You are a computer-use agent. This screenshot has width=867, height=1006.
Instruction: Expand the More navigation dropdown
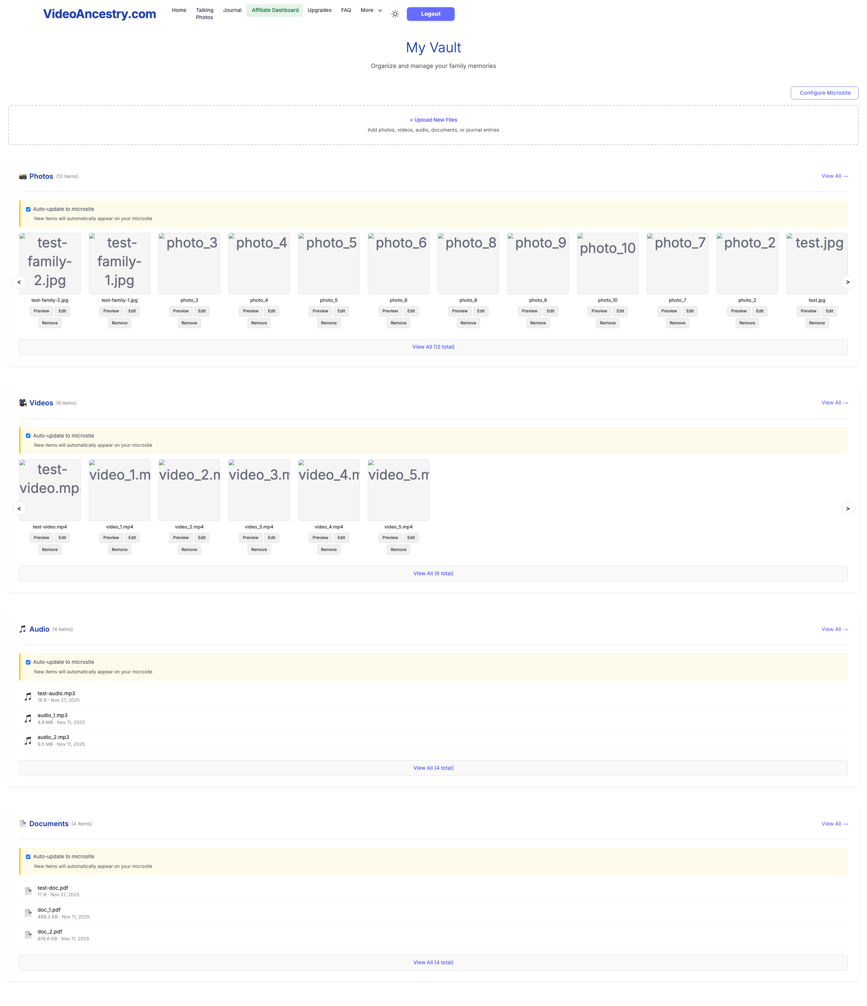(371, 10)
